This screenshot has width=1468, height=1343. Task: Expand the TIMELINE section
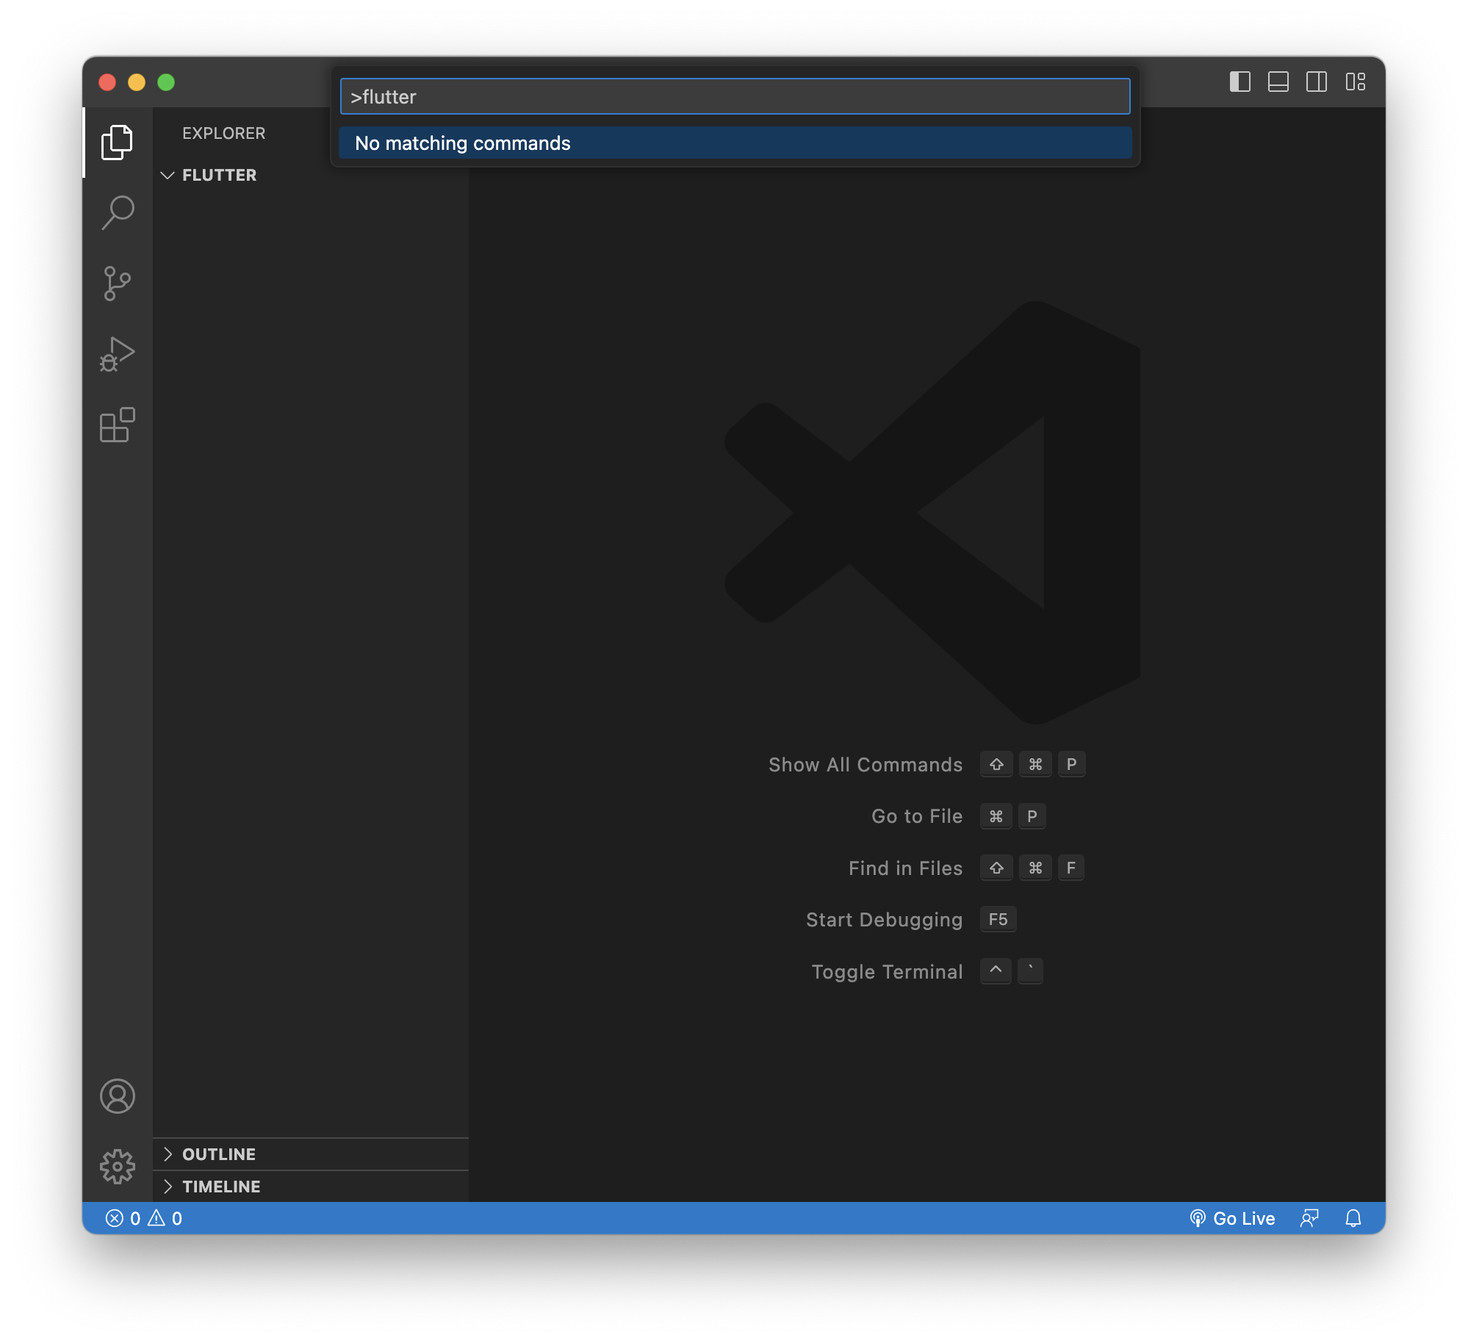coord(311,1187)
